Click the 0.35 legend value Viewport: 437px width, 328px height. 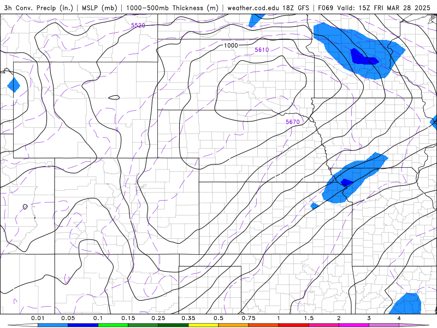pyautogui.click(x=188, y=318)
